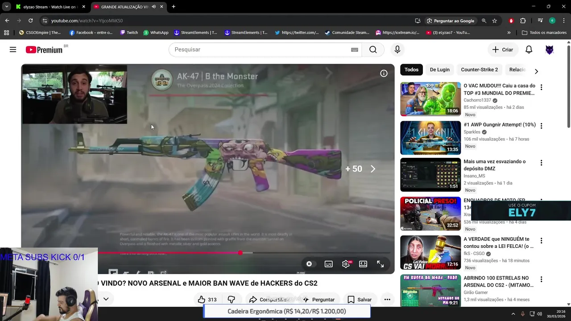Viewport: 571px width, 321px height.
Task: Dislike the video
Action: 231,300
